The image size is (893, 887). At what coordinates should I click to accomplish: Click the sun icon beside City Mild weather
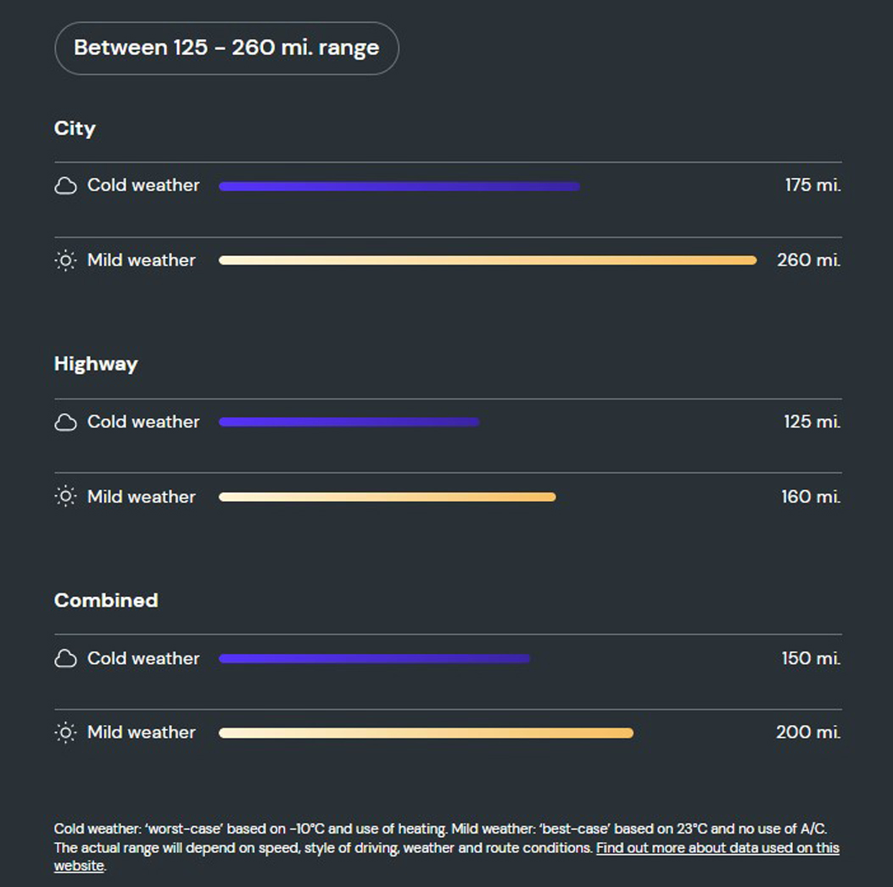tap(65, 260)
